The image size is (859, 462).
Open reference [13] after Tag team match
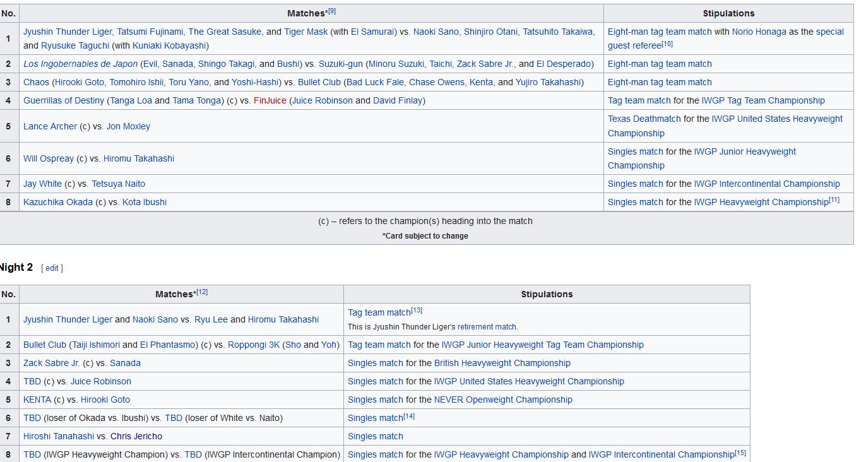417,311
